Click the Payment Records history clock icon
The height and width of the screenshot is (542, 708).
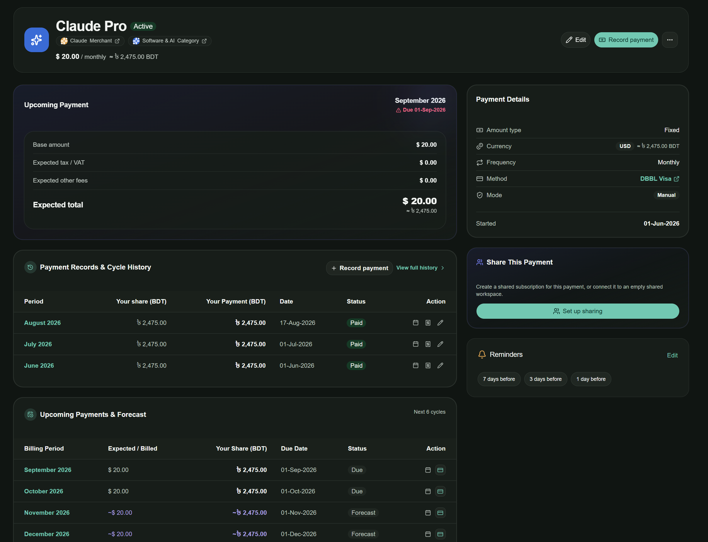pyautogui.click(x=30, y=267)
